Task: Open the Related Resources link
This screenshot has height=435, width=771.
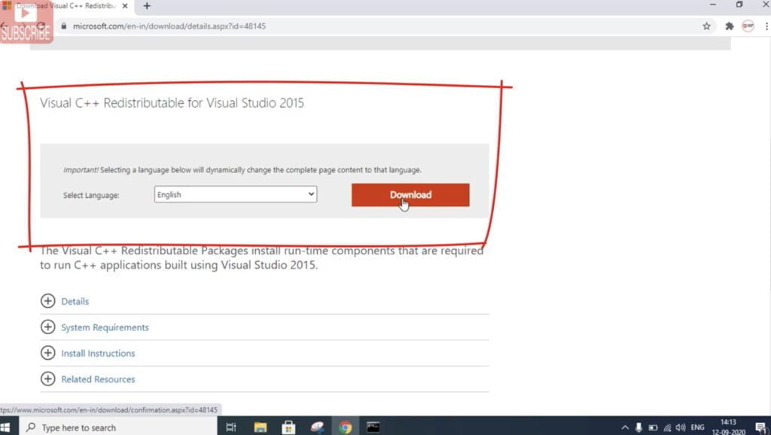Action: (x=97, y=379)
